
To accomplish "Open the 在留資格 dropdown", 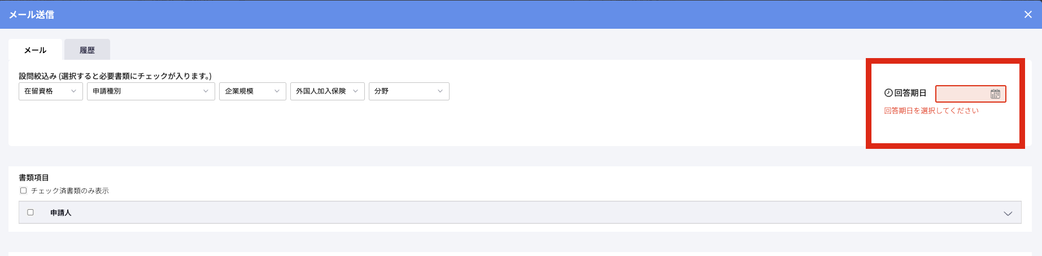I will [x=51, y=91].
